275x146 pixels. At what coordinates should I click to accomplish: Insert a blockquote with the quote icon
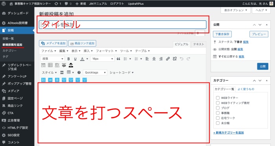pos(118,59)
